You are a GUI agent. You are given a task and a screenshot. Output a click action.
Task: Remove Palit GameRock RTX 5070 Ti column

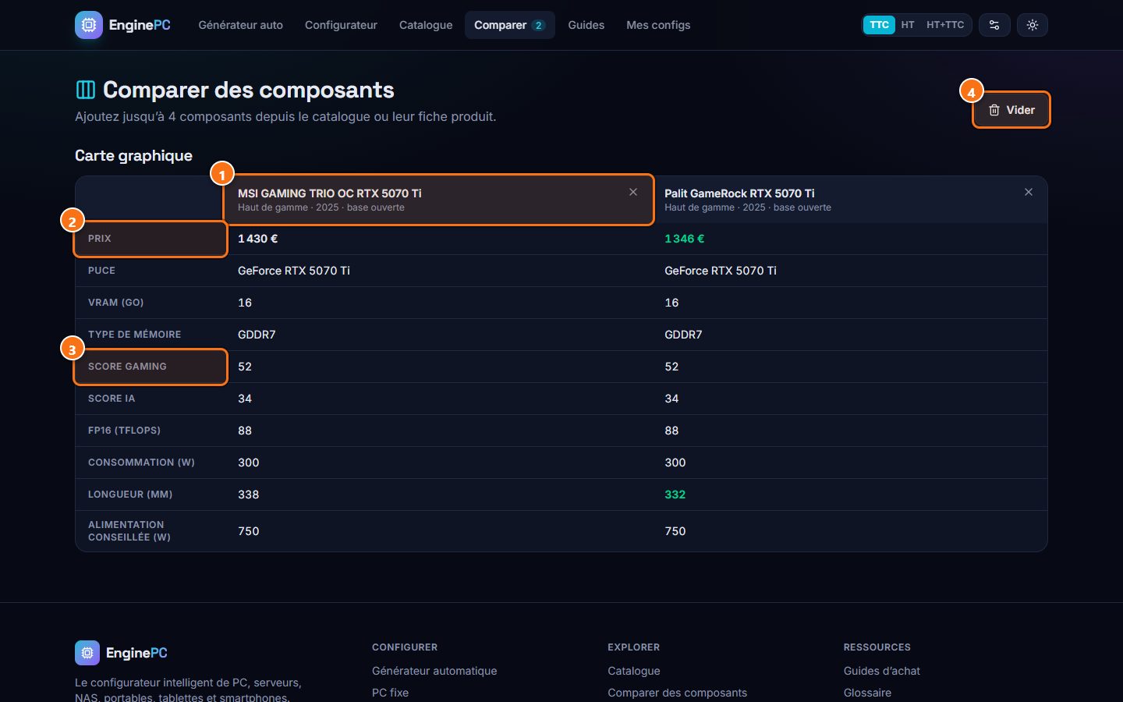click(1029, 192)
